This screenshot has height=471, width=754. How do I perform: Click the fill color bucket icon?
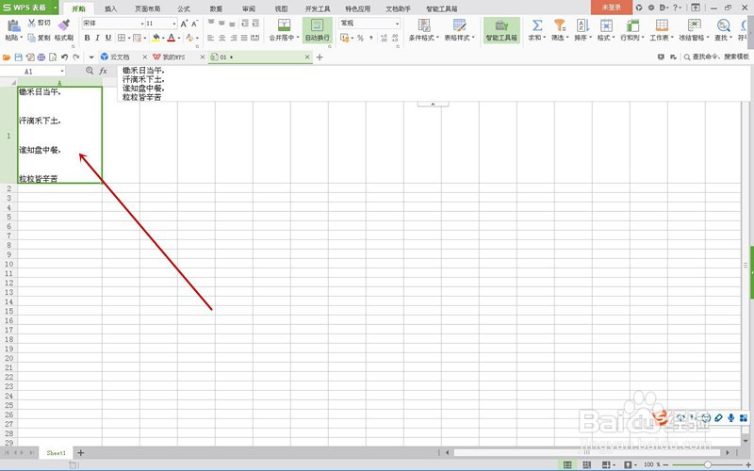[x=156, y=38]
